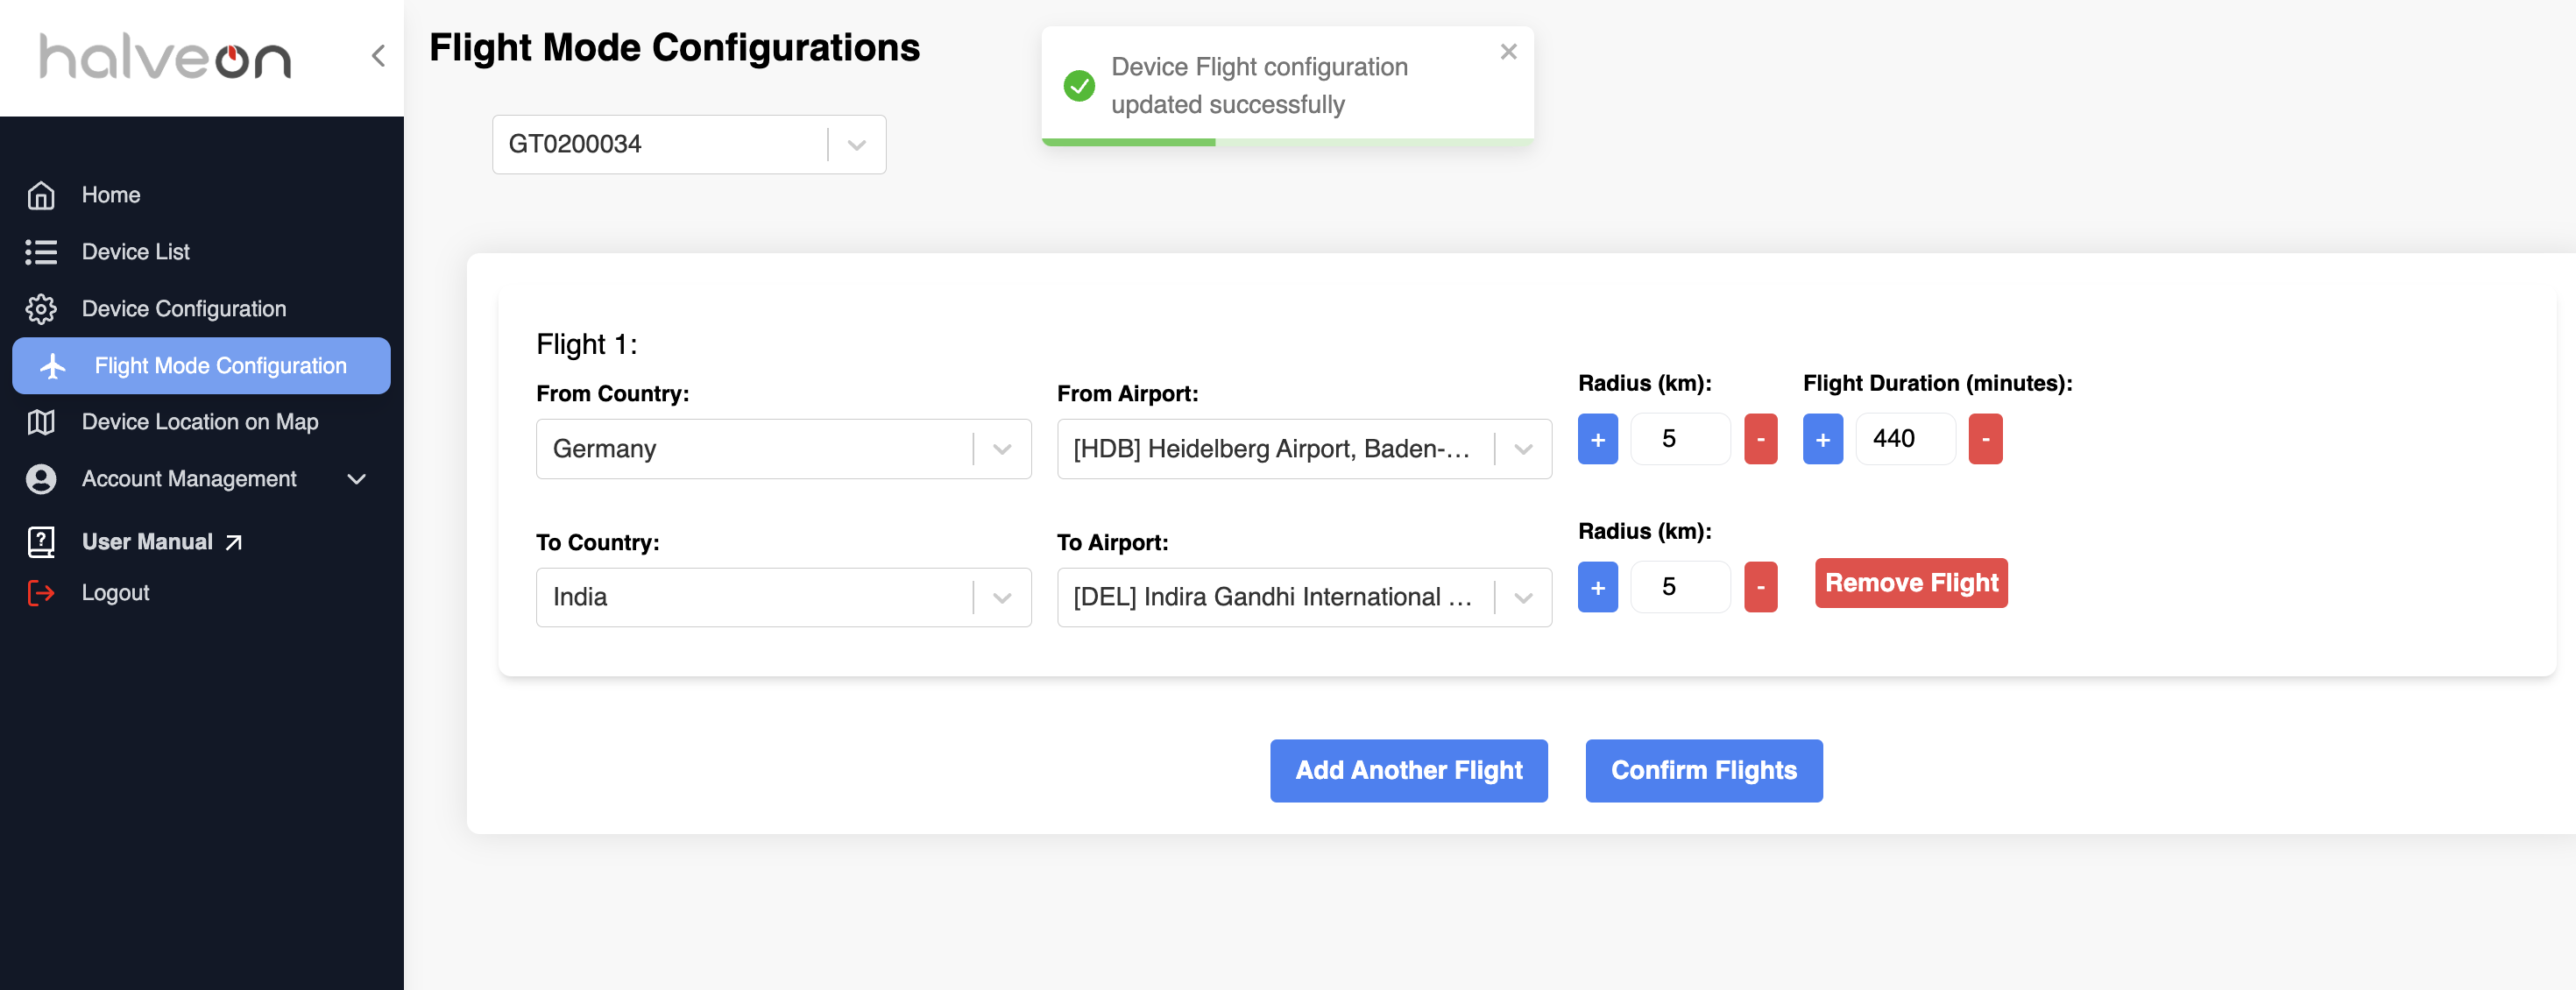Screen dimensions: 2576x990
Task: Click the Home house icon
Action: tap(41, 195)
